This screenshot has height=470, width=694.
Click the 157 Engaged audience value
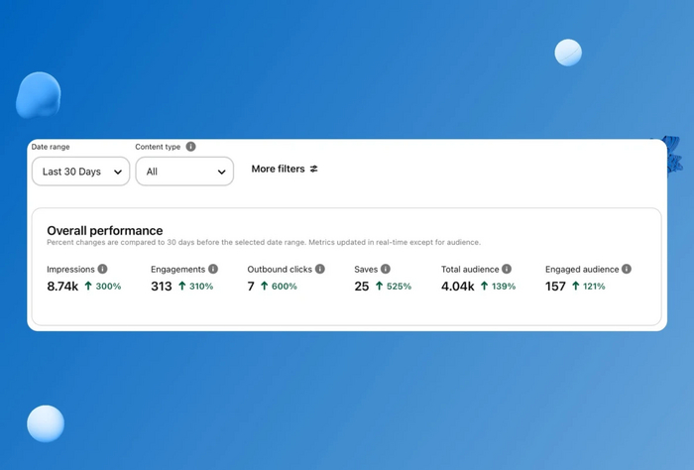click(x=555, y=287)
